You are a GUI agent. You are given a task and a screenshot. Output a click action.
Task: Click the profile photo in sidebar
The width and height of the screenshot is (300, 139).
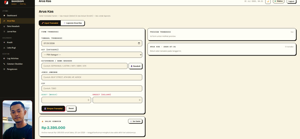point(17,119)
